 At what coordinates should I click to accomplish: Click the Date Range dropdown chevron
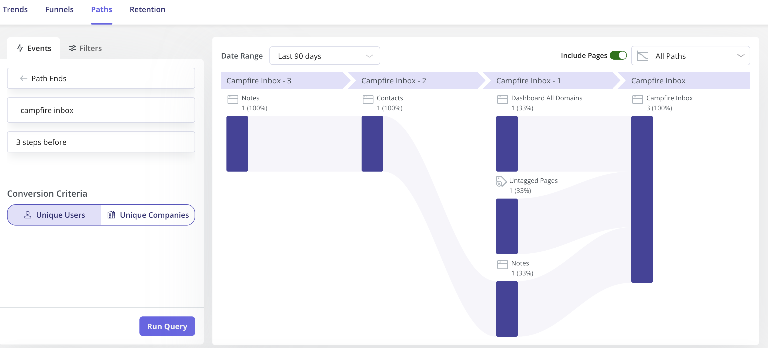369,56
